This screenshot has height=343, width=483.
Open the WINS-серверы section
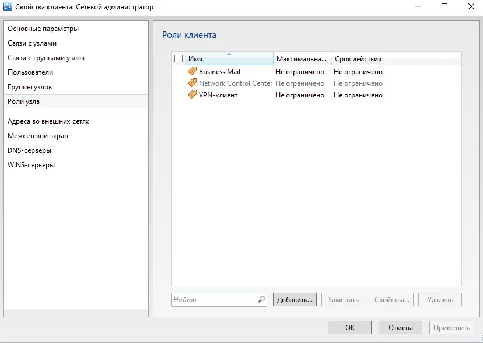coord(75,165)
